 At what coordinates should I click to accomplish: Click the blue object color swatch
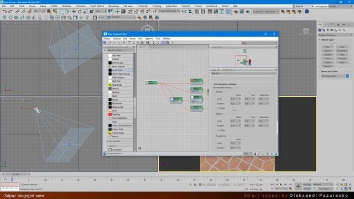pos(347,76)
